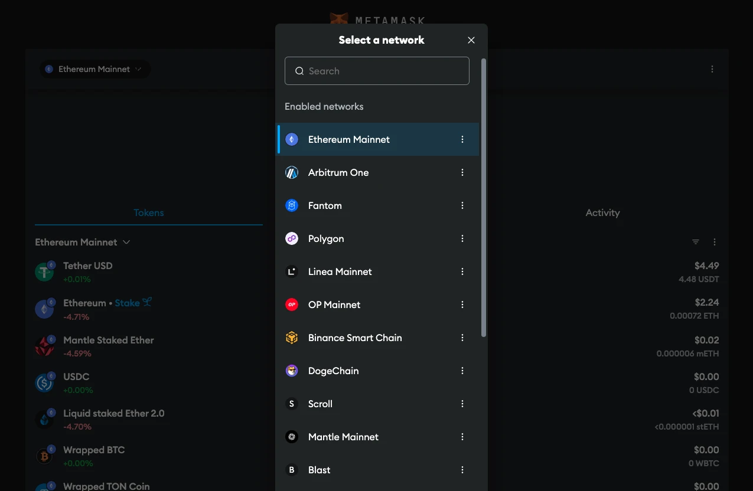Open account options three-dot menu
Viewport: 753px width, 491px height.
(712, 69)
